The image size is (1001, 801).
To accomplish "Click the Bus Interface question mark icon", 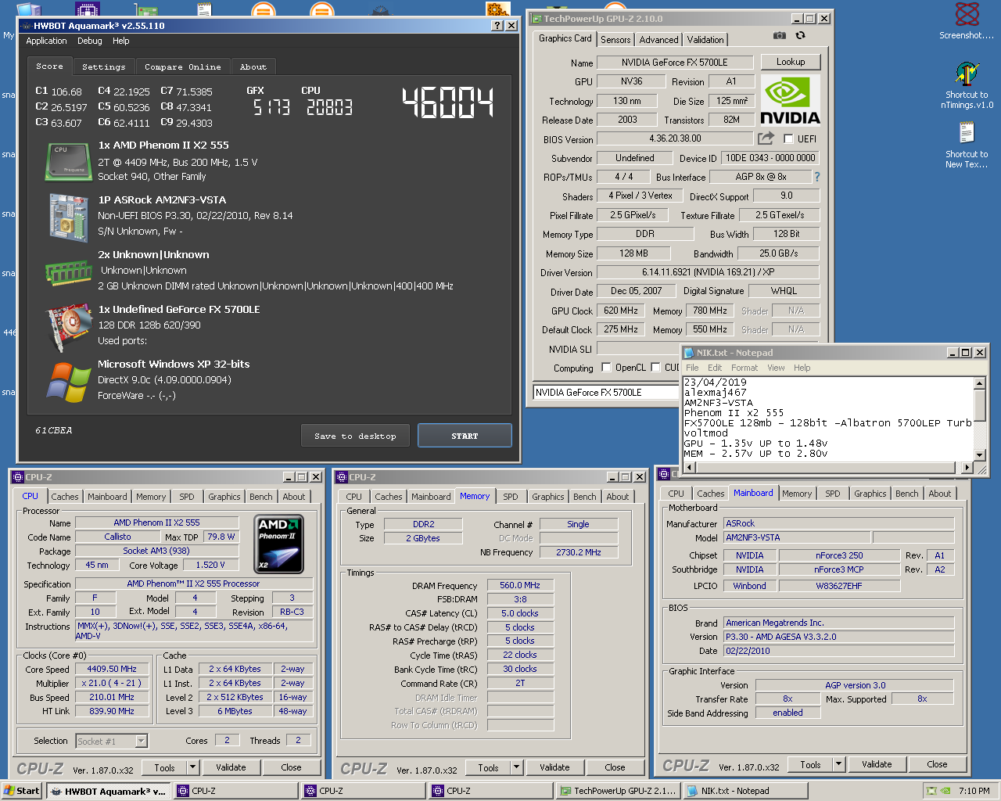I will [817, 177].
